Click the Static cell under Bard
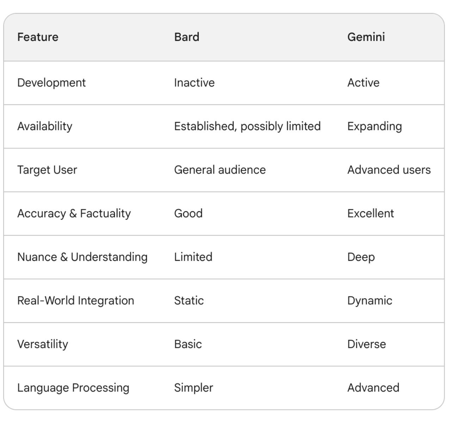Image resolution: width=451 pixels, height=423 pixels. point(189,301)
